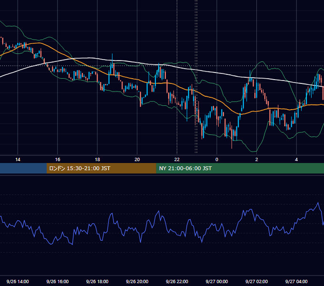Select the 0 hour axis label
The width and height of the screenshot is (324, 286).
[217, 160]
